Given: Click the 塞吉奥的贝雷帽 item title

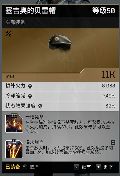Looking at the screenshot, I should point(31,11).
